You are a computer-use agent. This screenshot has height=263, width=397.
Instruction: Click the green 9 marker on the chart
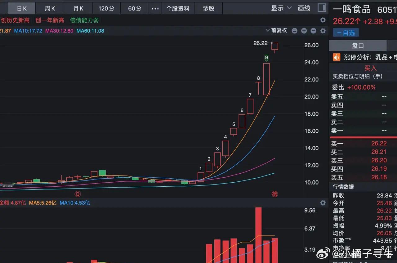[266, 57]
